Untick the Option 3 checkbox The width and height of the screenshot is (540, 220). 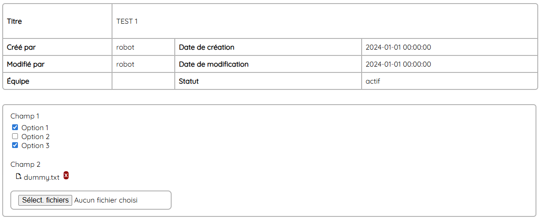tap(15, 145)
